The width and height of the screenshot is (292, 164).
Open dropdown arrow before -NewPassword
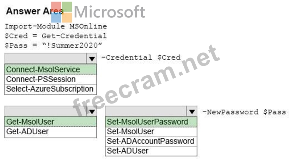coord(192,111)
